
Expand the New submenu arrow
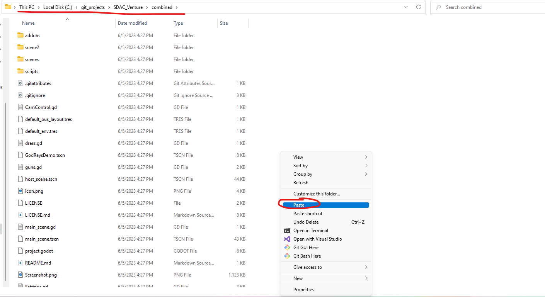366,278
